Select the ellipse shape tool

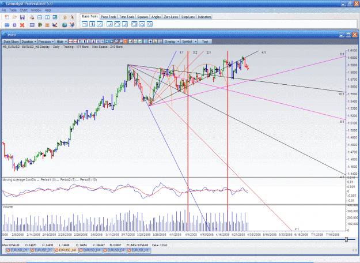149,24
